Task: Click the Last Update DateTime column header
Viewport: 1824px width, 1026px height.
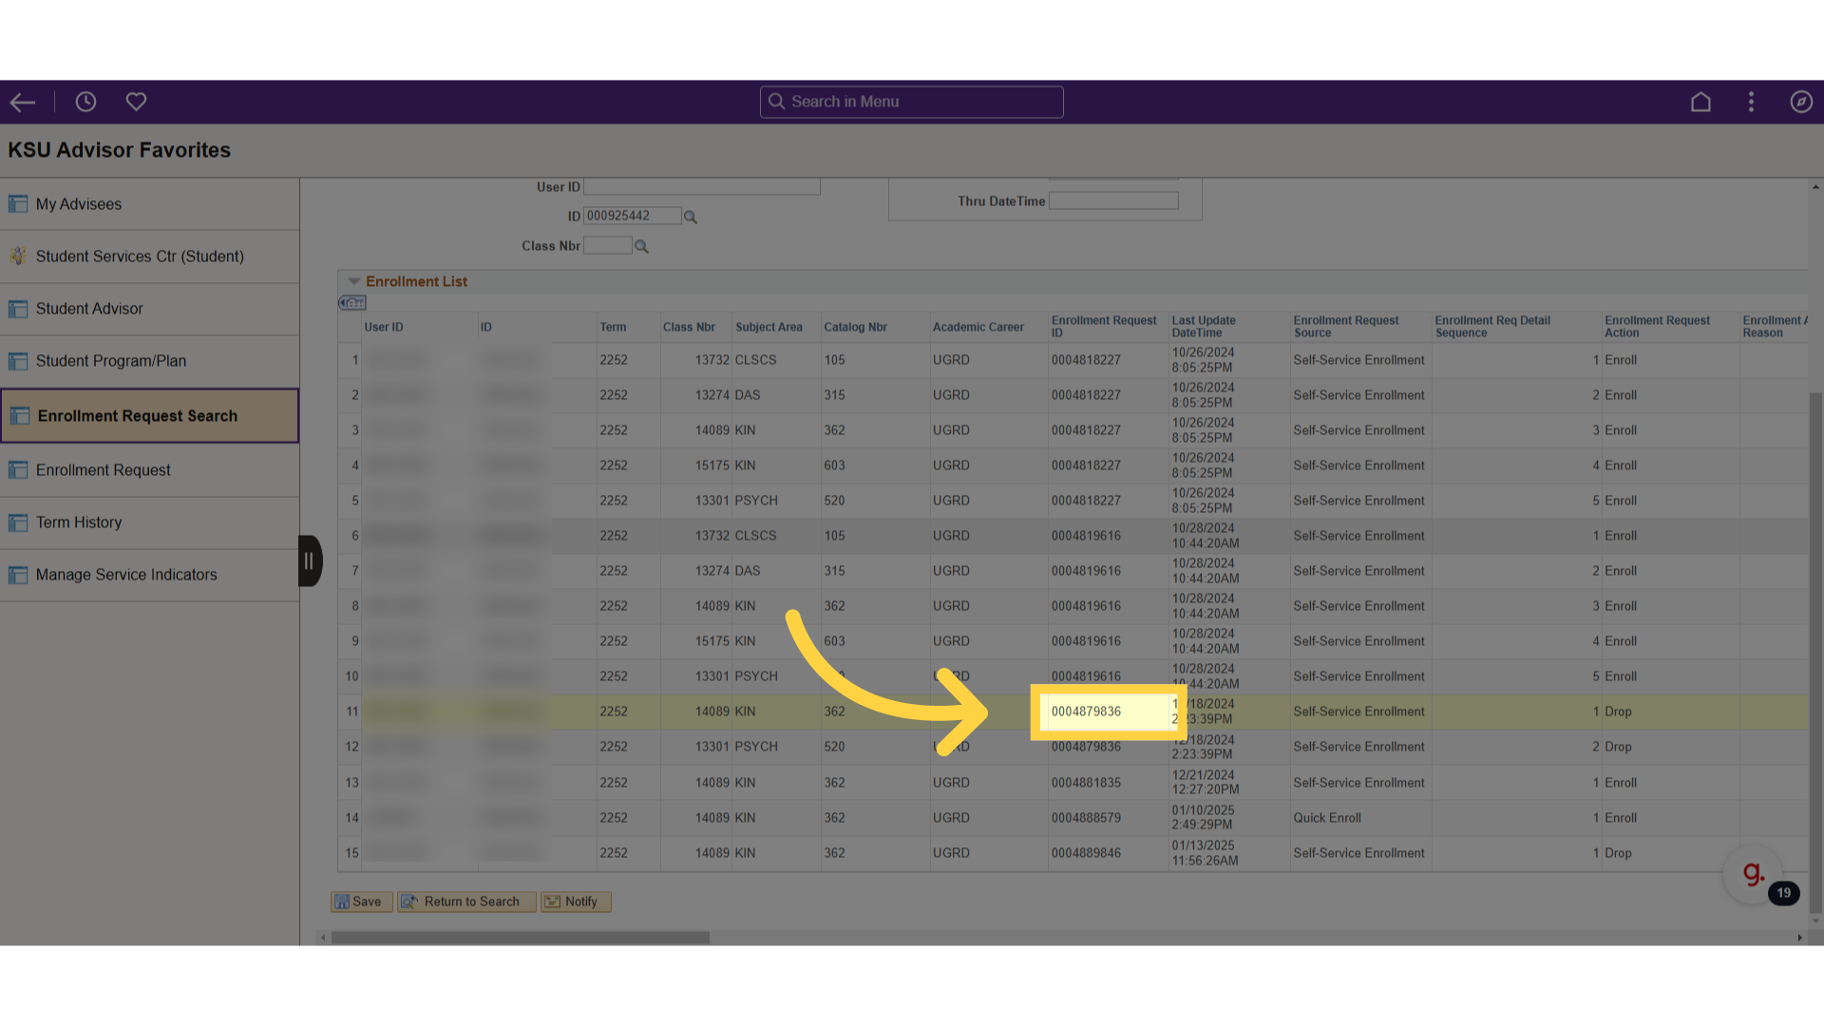Action: [1204, 327]
